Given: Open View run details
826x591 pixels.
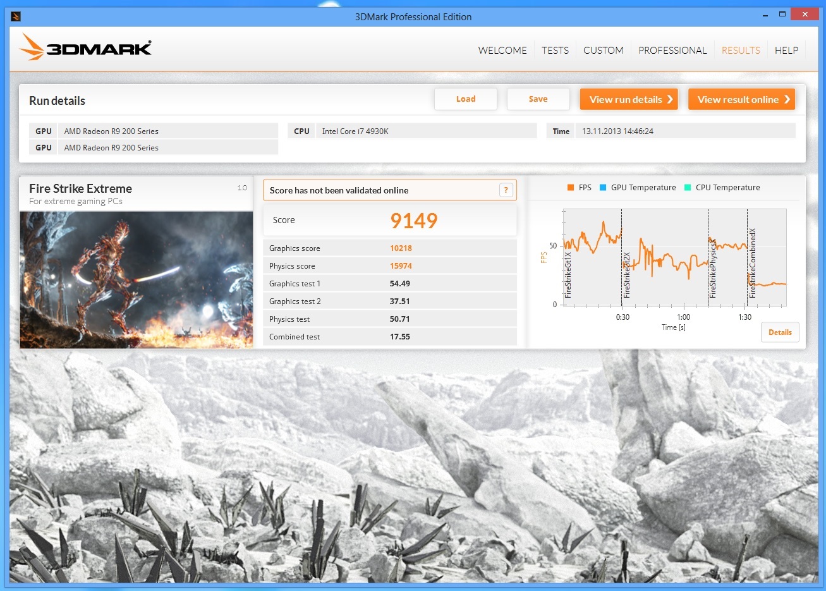Looking at the screenshot, I should tap(629, 99).
